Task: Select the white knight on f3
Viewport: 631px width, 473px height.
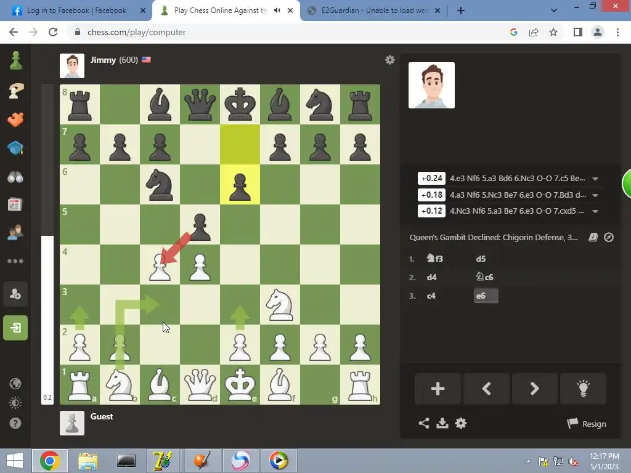Action: [280, 304]
